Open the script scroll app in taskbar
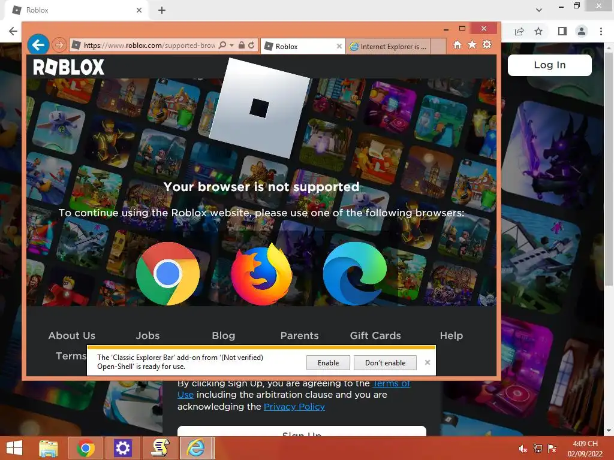 (x=159, y=448)
